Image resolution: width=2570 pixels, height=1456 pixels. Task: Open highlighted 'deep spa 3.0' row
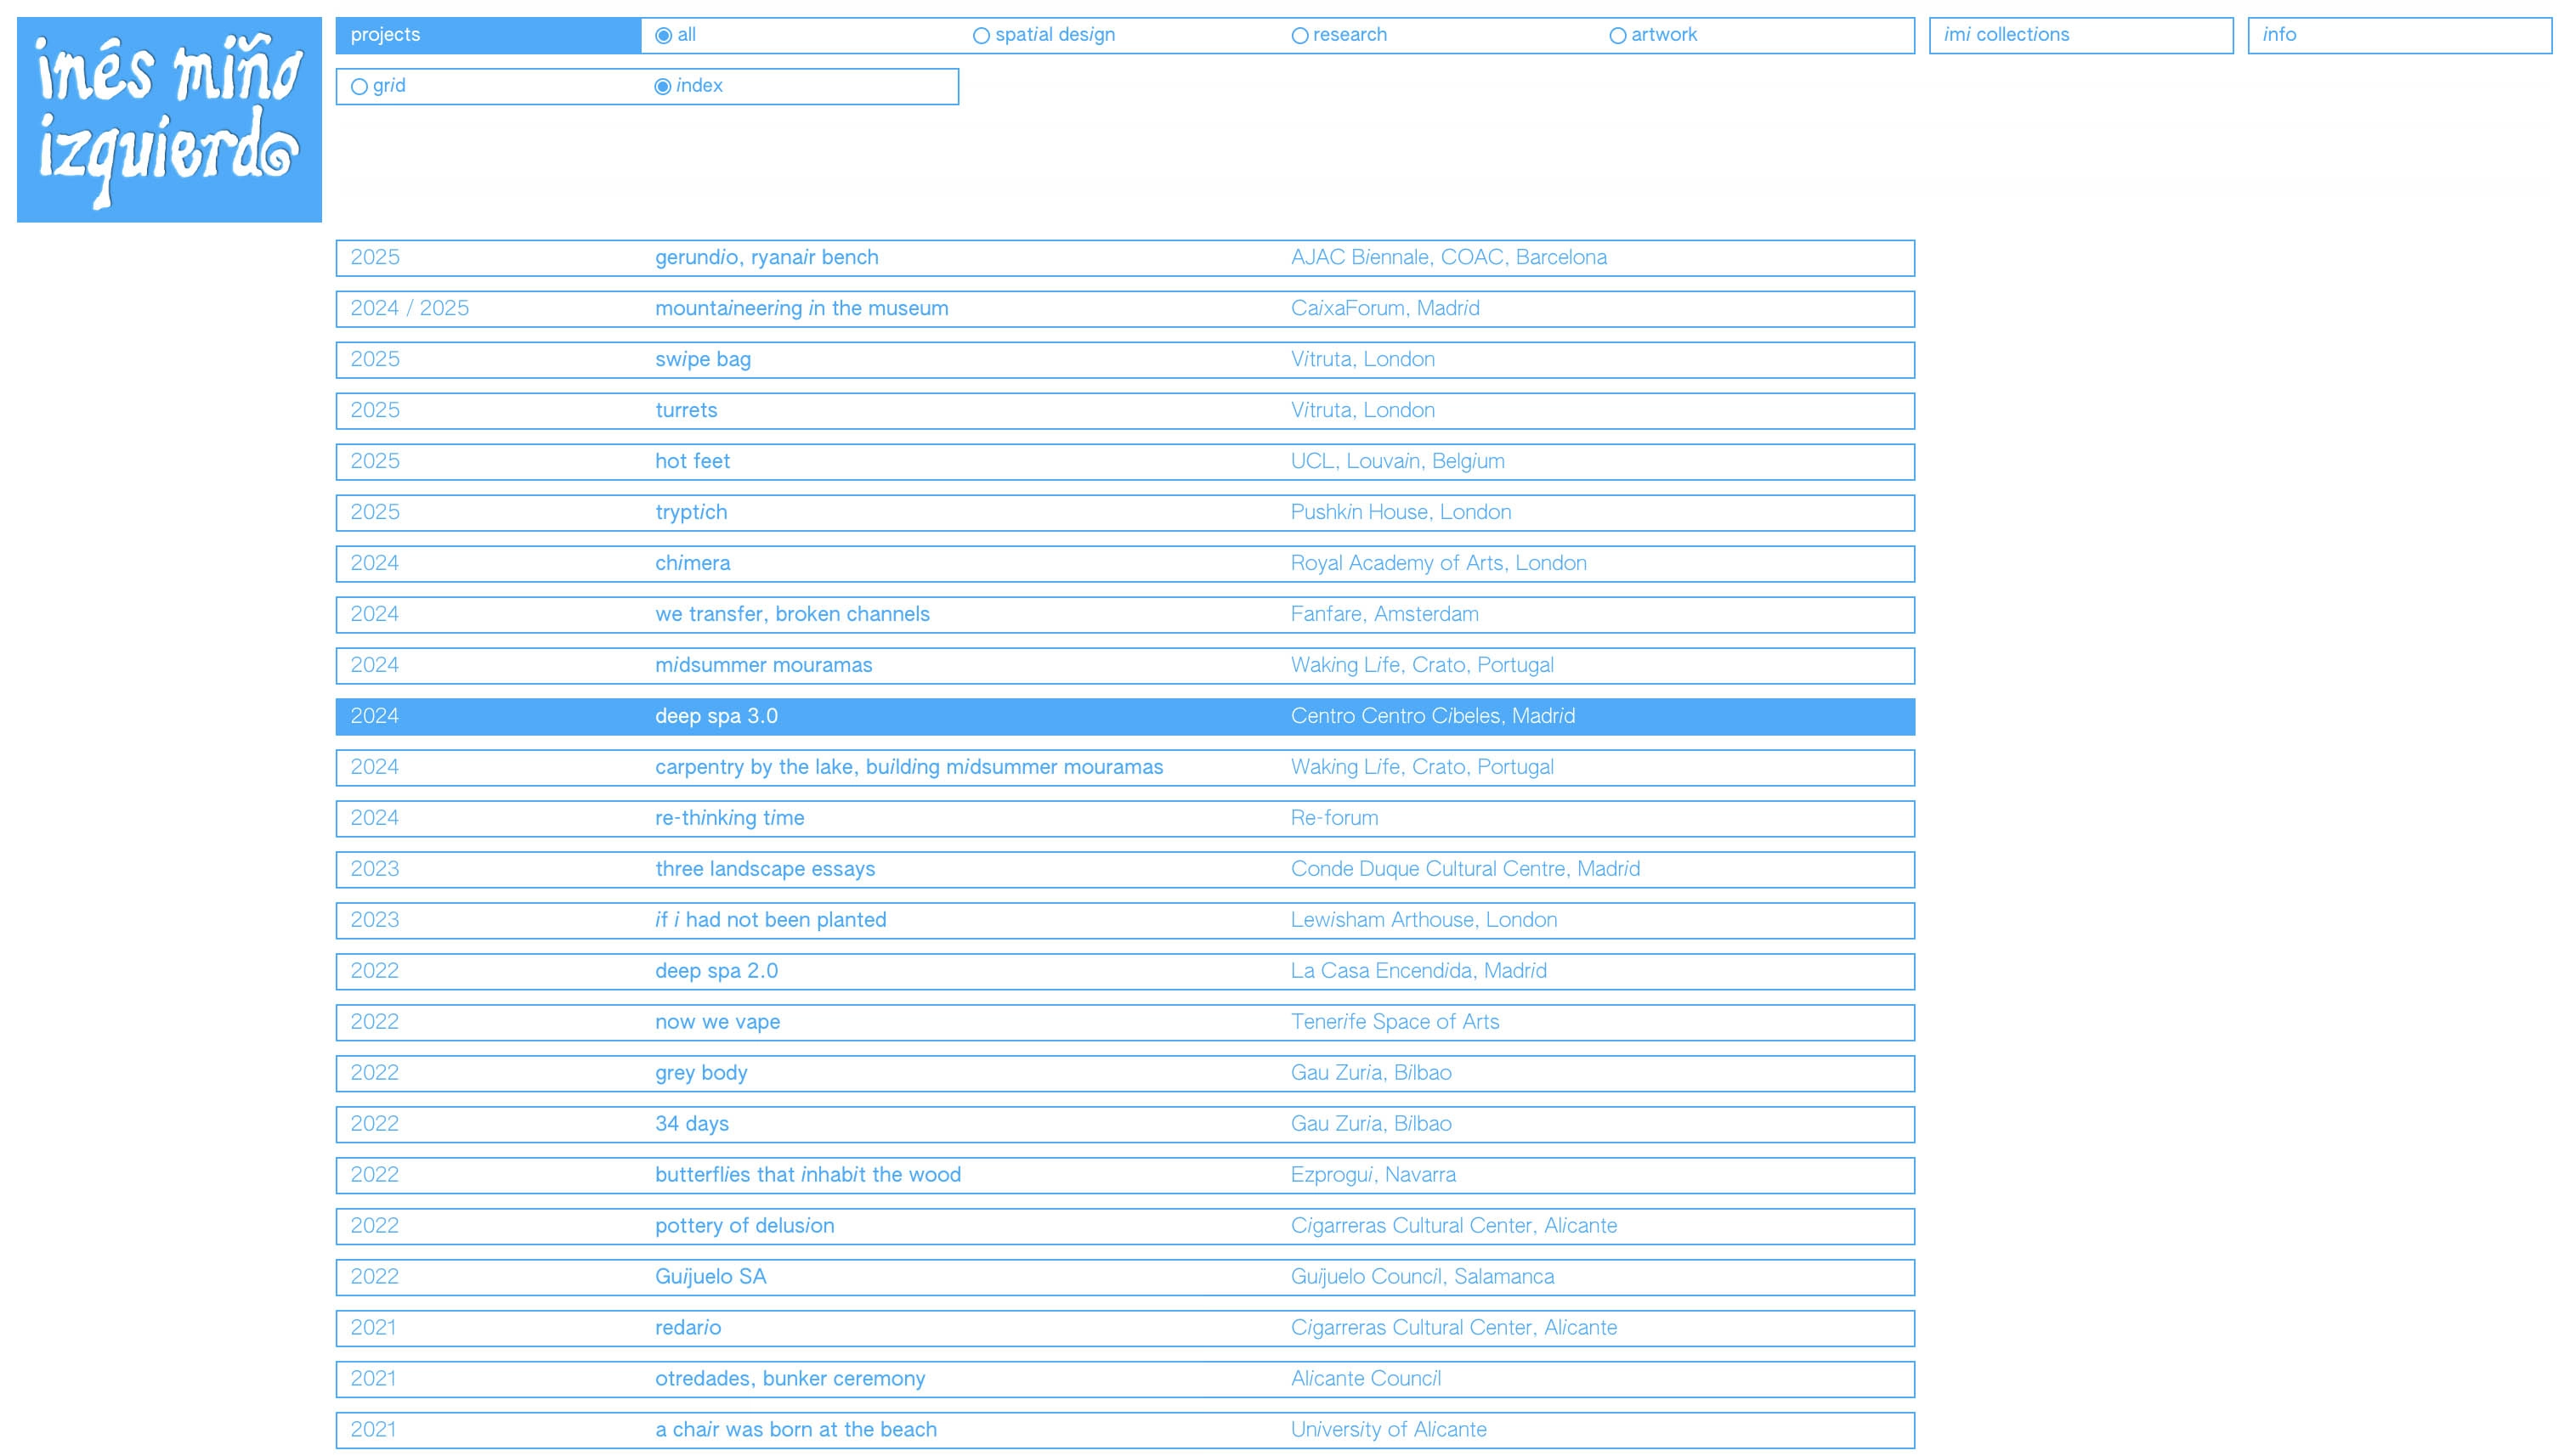click(x=716, y=717)
